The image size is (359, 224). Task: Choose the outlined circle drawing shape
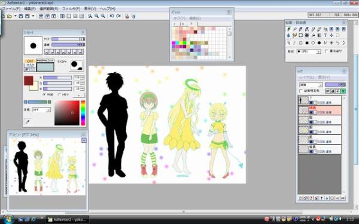(313, 43)
